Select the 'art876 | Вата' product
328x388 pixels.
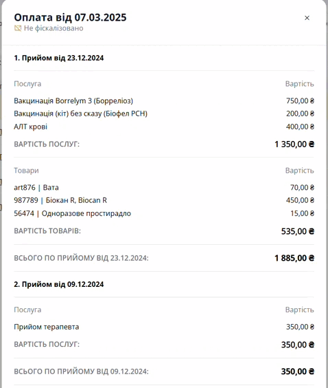(x=36, y=188)
